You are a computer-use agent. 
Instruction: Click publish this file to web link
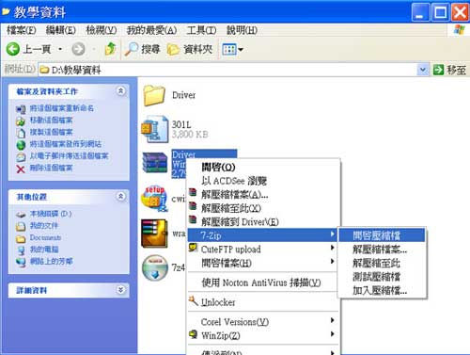pos(66,144)
